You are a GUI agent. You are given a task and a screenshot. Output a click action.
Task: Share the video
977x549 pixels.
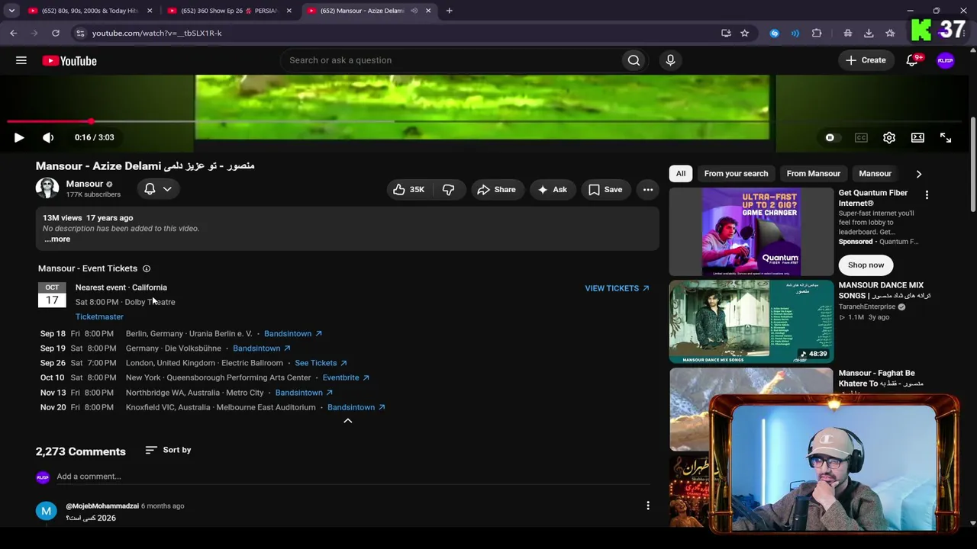[x=496, y=190]
